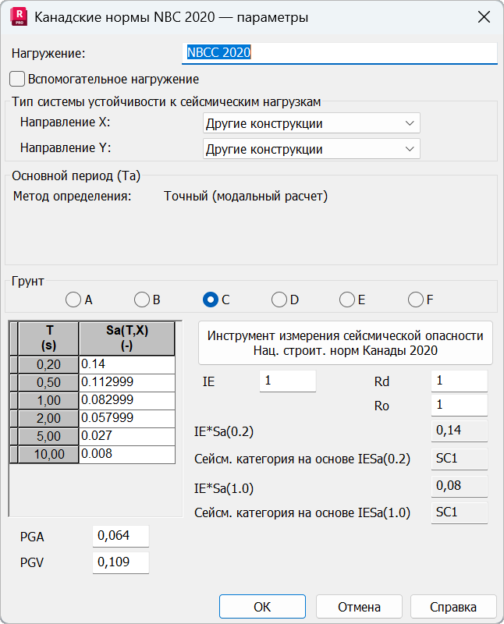Click the Sa(T,X) column header
Screen dimensions: 504x624
127,338
